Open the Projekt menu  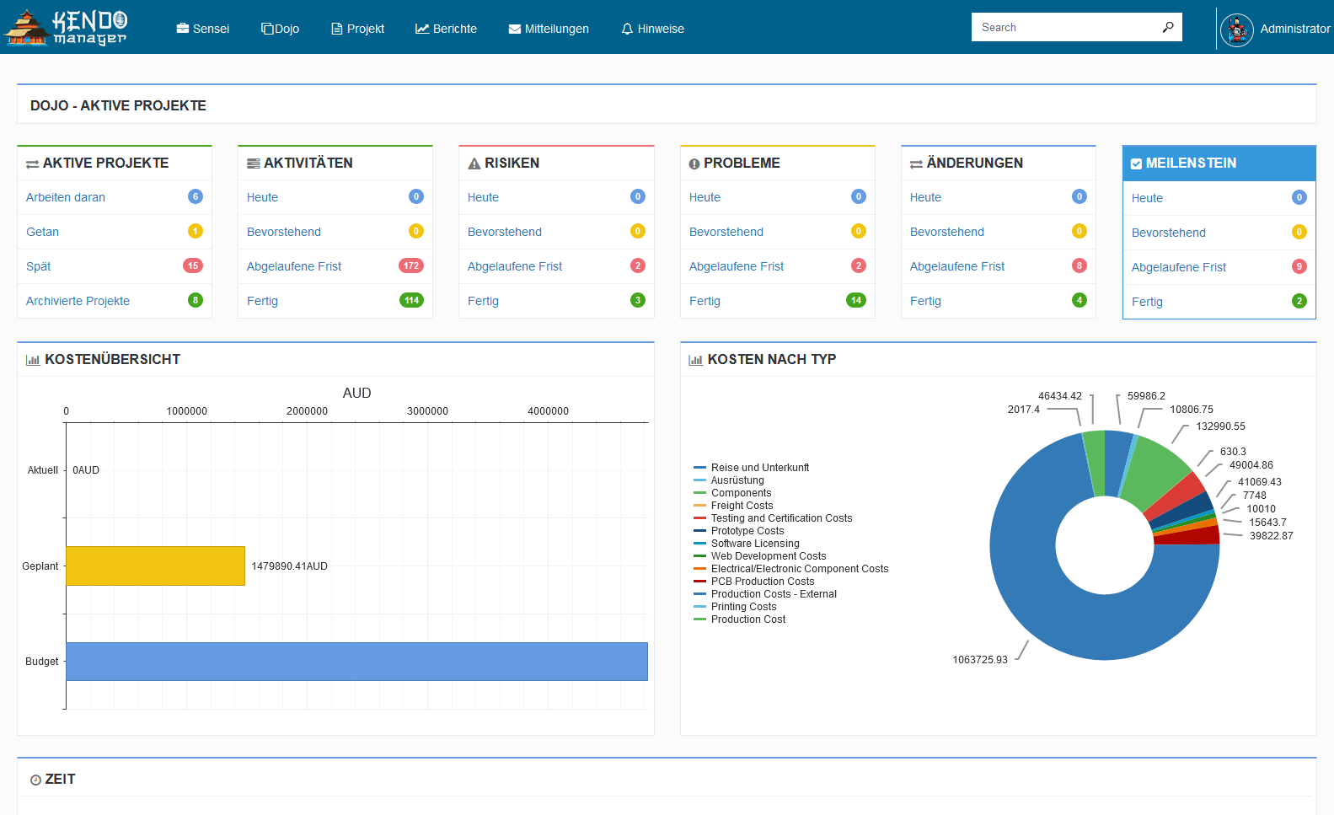click(358, 29)
